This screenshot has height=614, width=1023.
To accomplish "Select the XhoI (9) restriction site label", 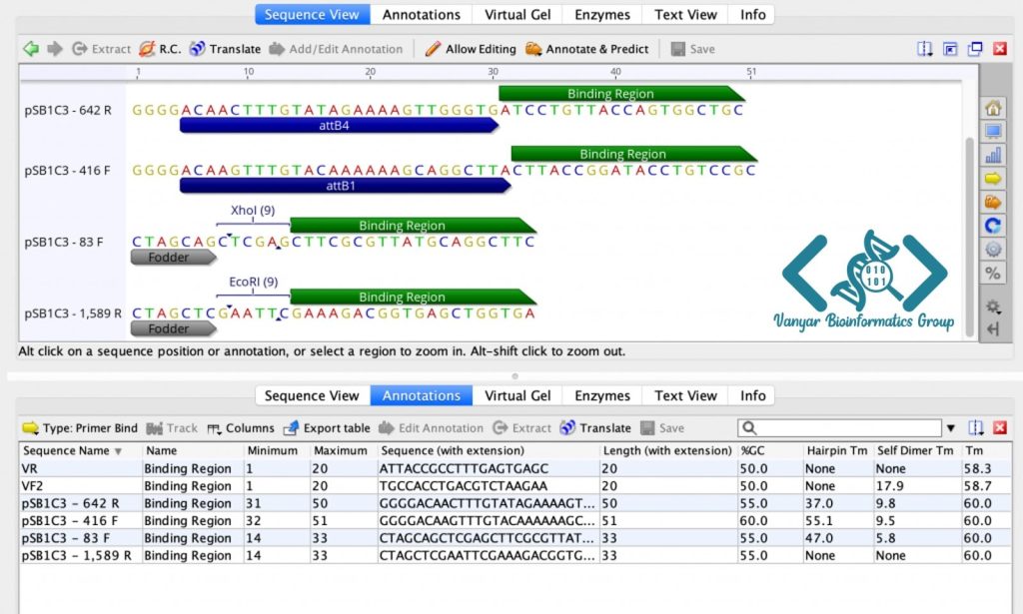I will (253, 210).
